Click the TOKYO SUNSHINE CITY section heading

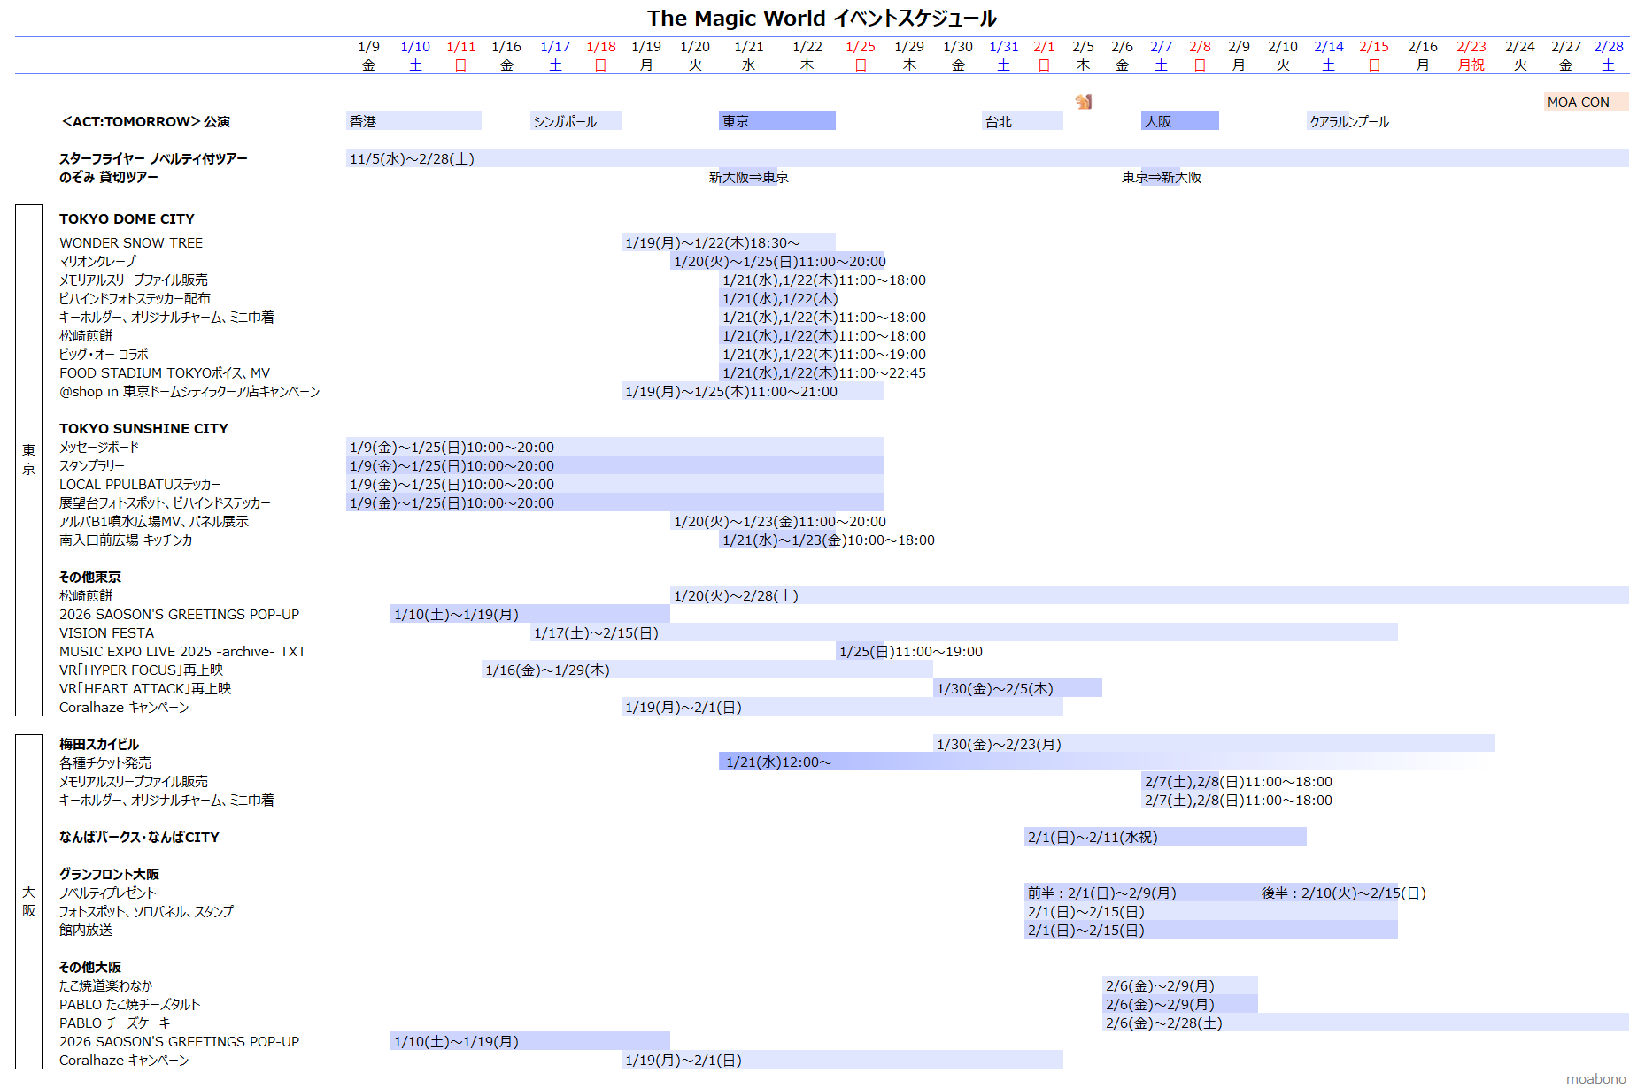pos(143,428)
